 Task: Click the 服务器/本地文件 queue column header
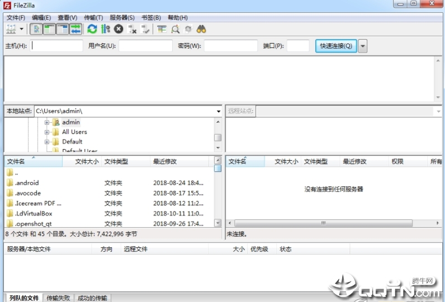48,249
